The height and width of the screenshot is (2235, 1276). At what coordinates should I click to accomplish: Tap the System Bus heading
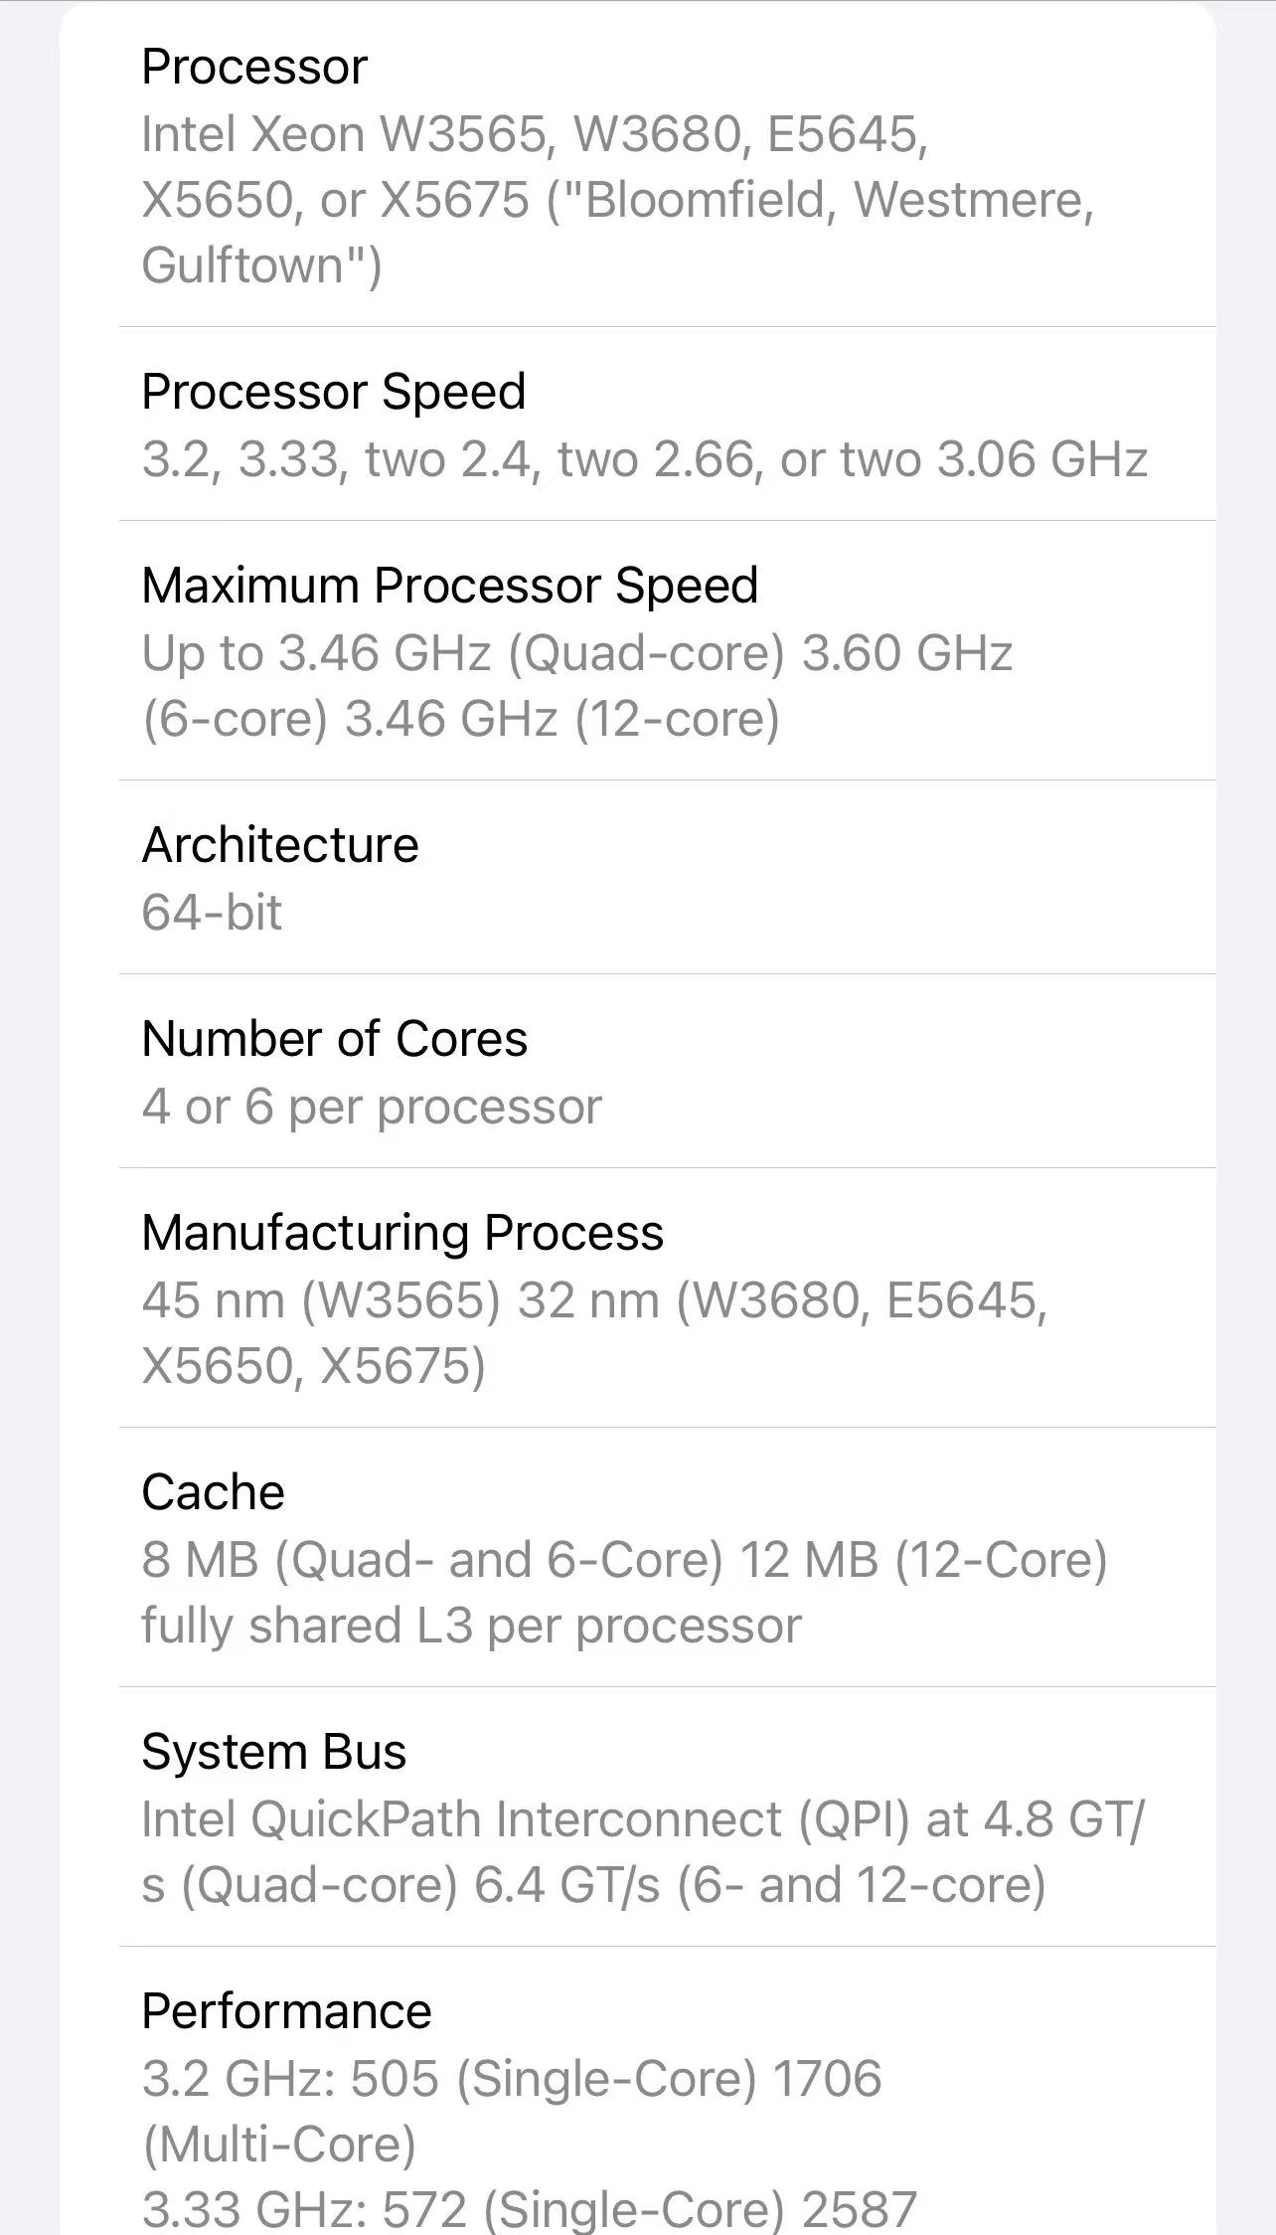click(x=273, y=1752)
